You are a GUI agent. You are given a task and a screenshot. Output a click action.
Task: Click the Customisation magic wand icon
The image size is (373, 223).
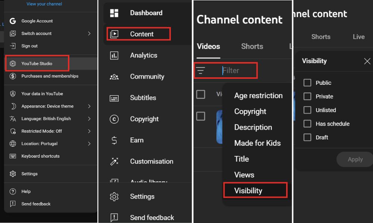114,161
